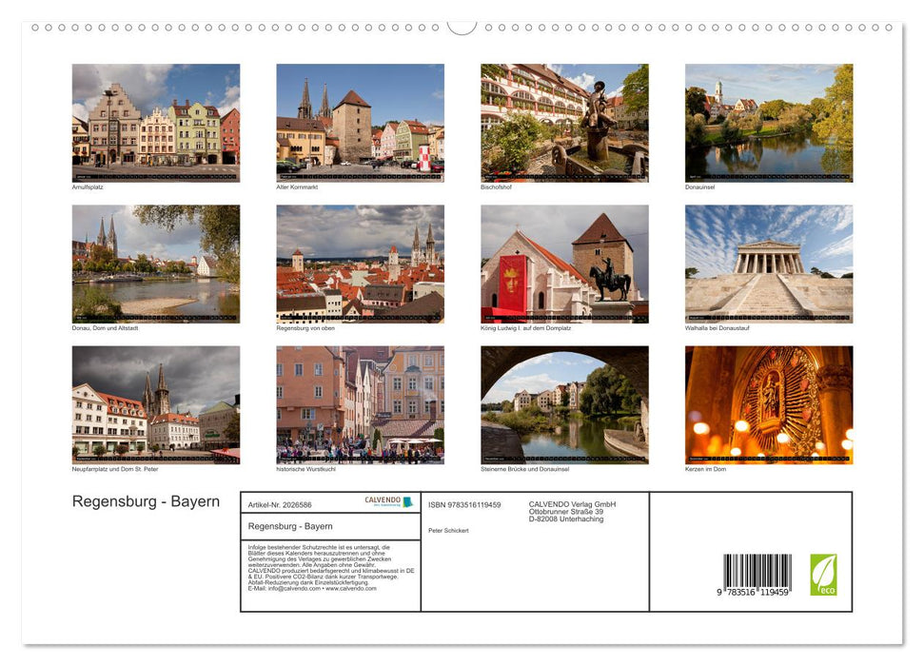
Task: Expand the Donau, Dom und Altstadt view
Action: [155, 264]
